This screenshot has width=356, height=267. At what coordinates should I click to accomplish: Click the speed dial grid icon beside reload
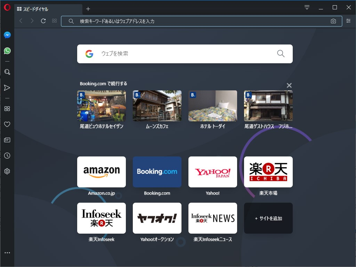(54, 21)
